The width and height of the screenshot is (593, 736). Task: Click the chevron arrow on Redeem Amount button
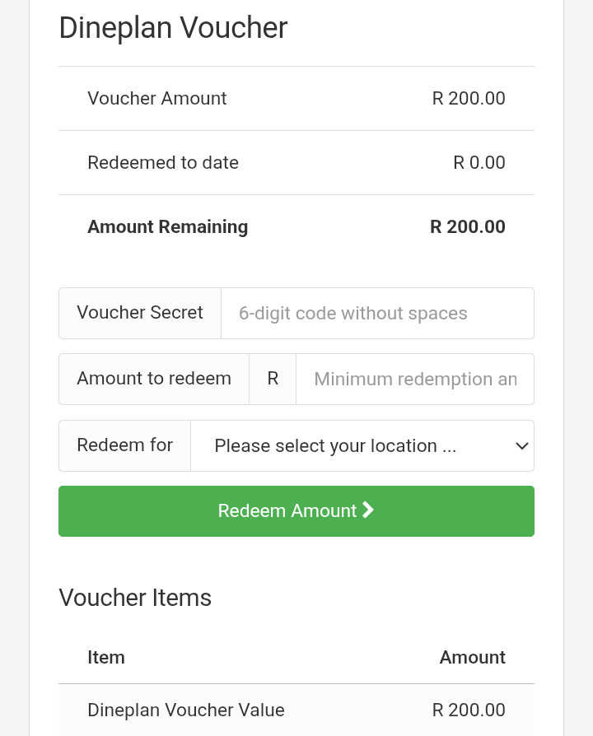[x=367, y=510]
